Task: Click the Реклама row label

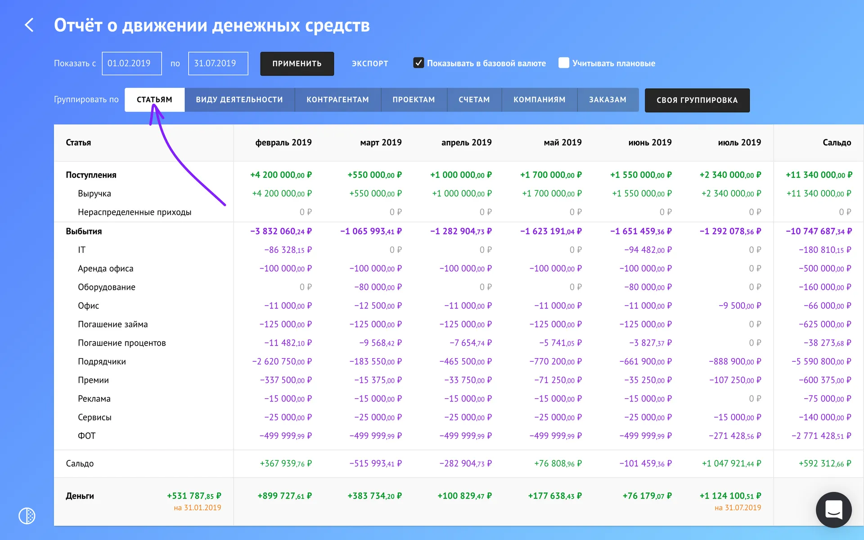Action: coord(94,399)
